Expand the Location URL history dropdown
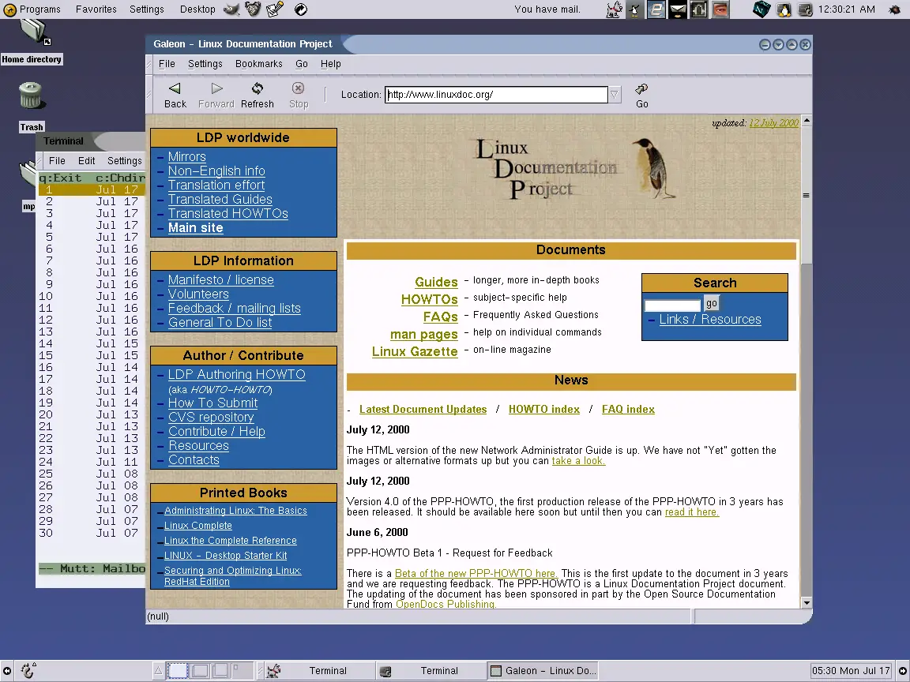Image resolution: width=910 pixels, height=682 pixels. click(615, 95)
